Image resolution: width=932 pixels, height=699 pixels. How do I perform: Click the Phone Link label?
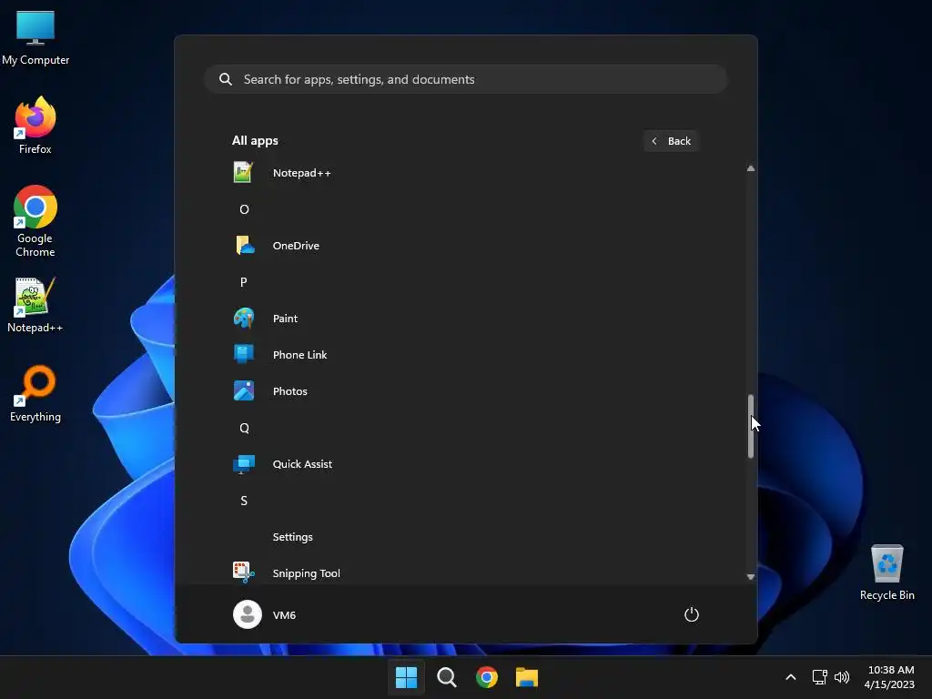(x=299, y=355)
